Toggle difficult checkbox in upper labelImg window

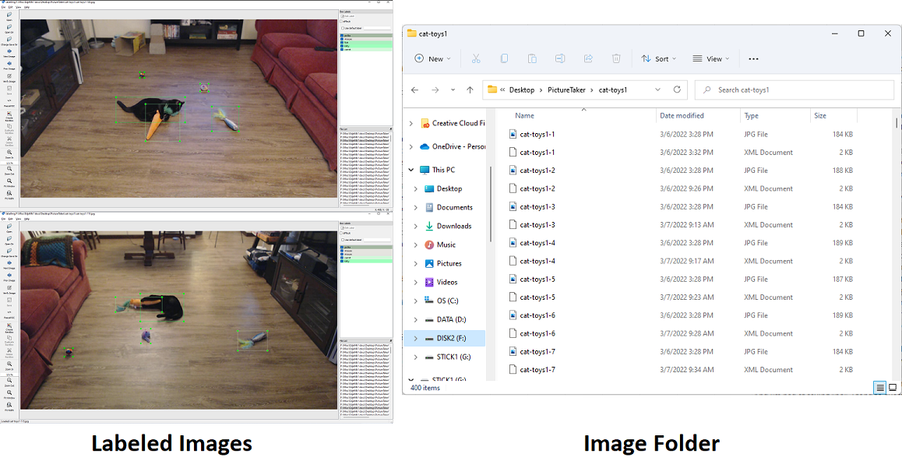341,21
